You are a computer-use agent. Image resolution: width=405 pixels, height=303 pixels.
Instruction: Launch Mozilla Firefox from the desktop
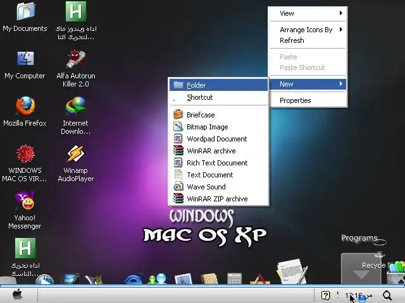[25, 106]
